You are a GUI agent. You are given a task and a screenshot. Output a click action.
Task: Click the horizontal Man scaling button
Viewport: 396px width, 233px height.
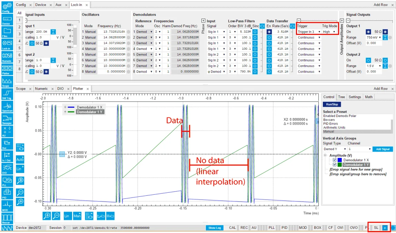pos(77,216)
